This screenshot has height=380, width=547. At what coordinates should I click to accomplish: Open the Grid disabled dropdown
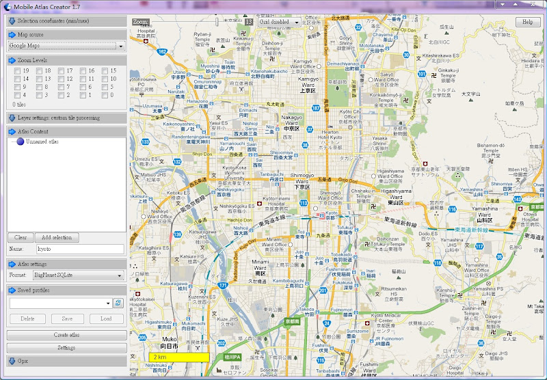[279, 22]
